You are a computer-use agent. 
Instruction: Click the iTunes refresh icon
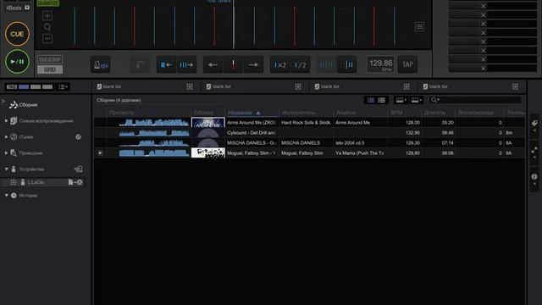tap(78, 137)
